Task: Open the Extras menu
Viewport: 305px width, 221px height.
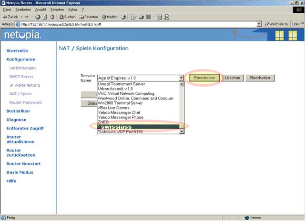Action: (x=72, y=10)
